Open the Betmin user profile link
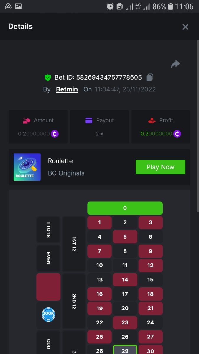 tap(67, 89)
